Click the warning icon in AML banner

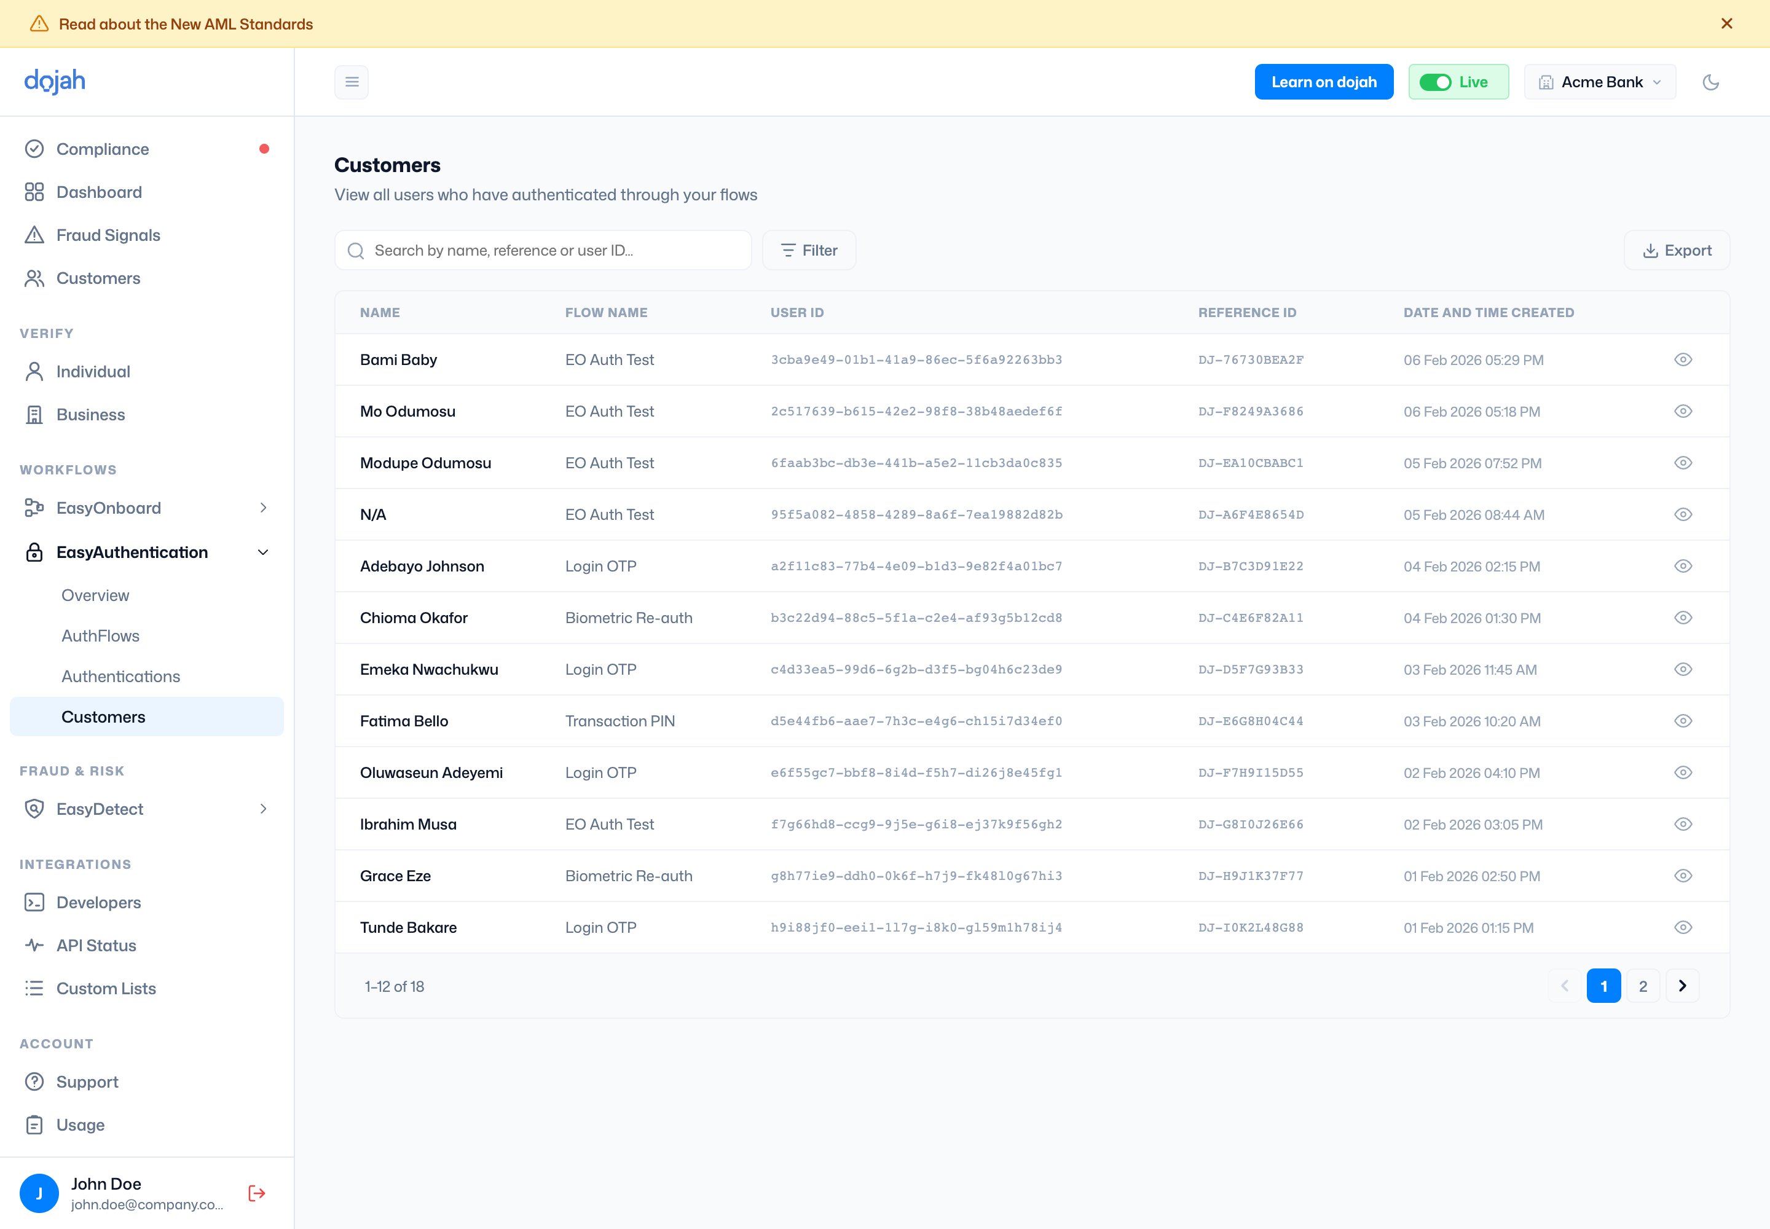(x=39, y=24)
